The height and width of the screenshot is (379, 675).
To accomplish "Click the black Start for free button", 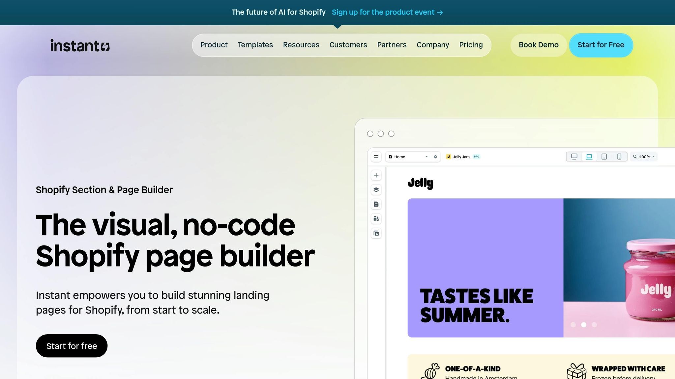I will 72,346.
